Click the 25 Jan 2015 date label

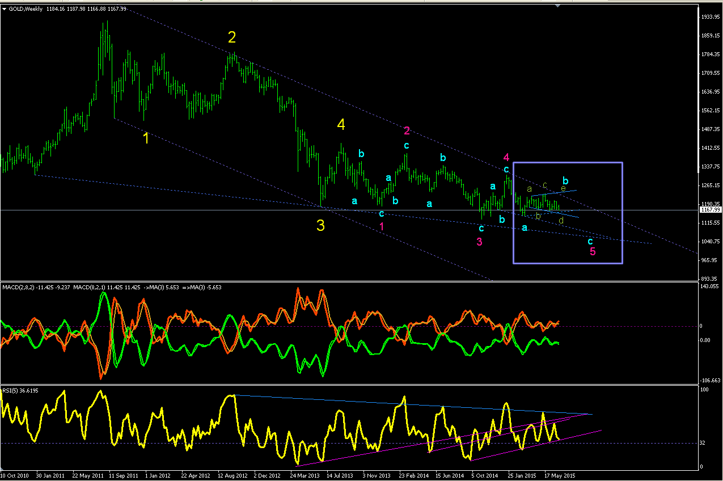click(523, 476)
